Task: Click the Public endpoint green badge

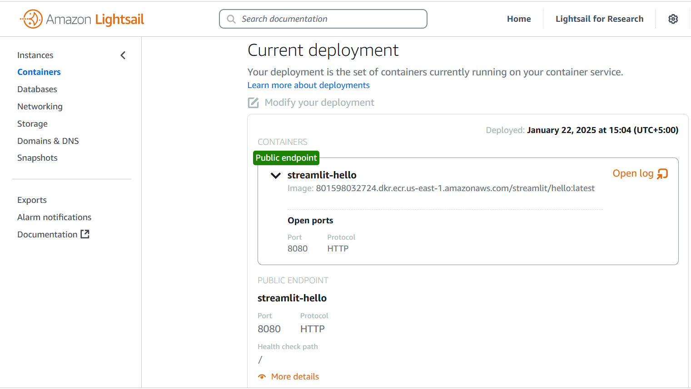Action: pos(286,158)
